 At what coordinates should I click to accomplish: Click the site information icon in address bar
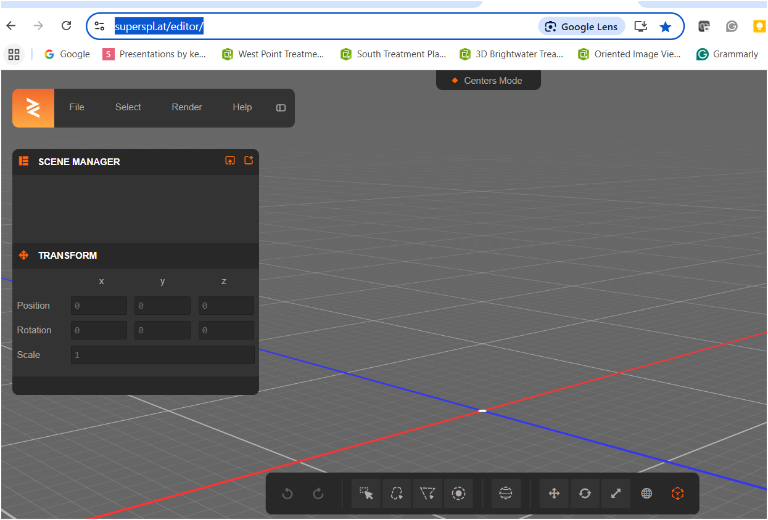(x=99, y=26)
